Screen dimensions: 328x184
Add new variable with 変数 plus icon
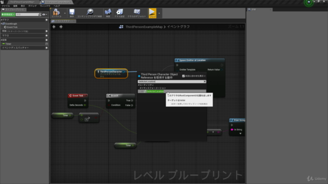point(47,40)
